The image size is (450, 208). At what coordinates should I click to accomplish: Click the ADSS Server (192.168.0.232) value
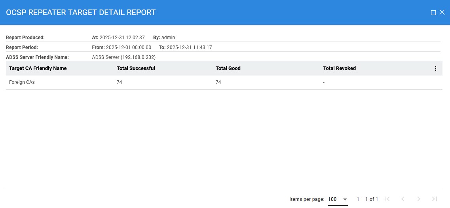point(123,57)
